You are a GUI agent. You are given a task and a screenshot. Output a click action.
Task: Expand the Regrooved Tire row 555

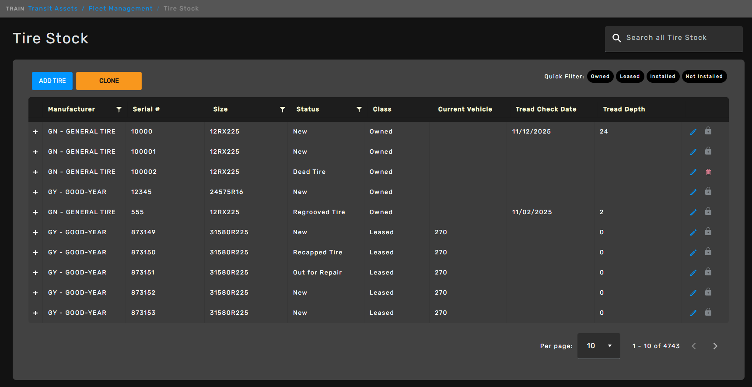coord(35,212)
